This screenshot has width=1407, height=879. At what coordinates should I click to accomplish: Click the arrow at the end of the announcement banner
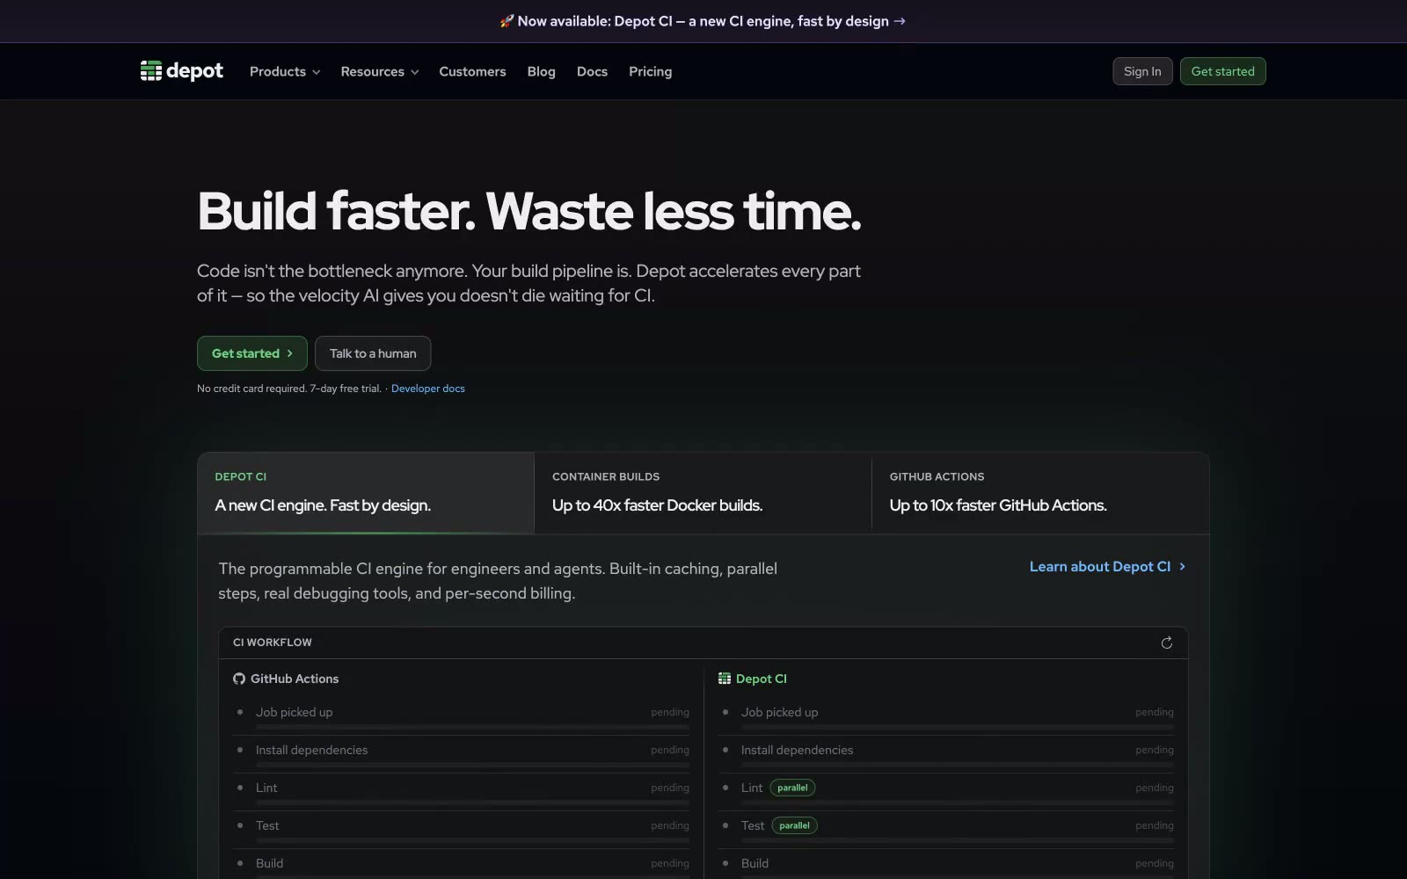[x=900, y=21]
